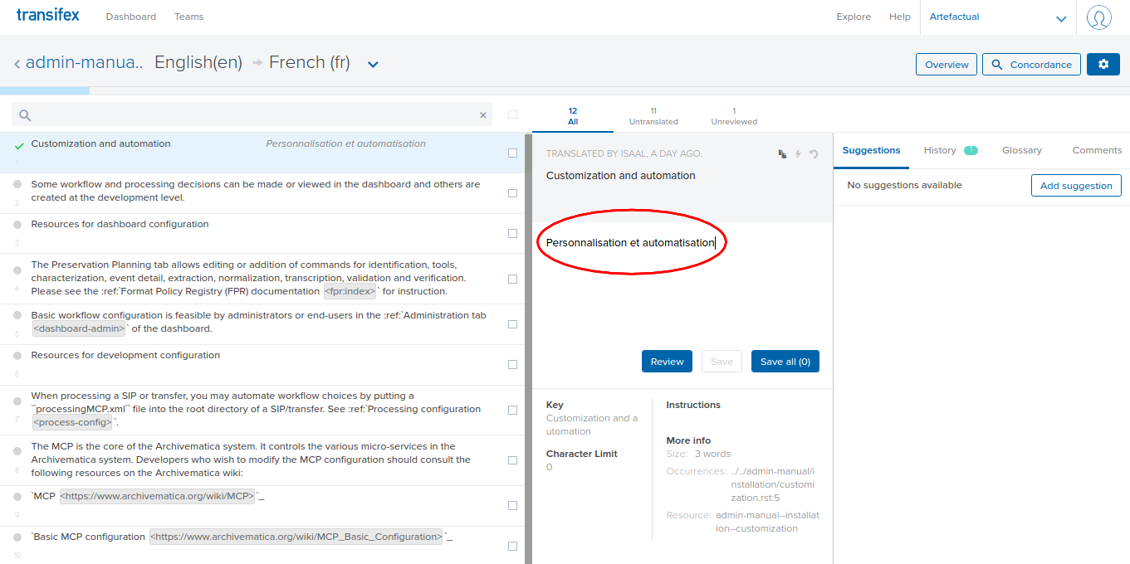Go back using the arrow beside admin-manual
The width and height of the screenshot is (1130, 564).
17,64
